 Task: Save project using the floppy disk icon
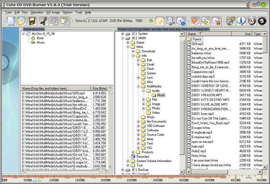click(x=32, y=21)
